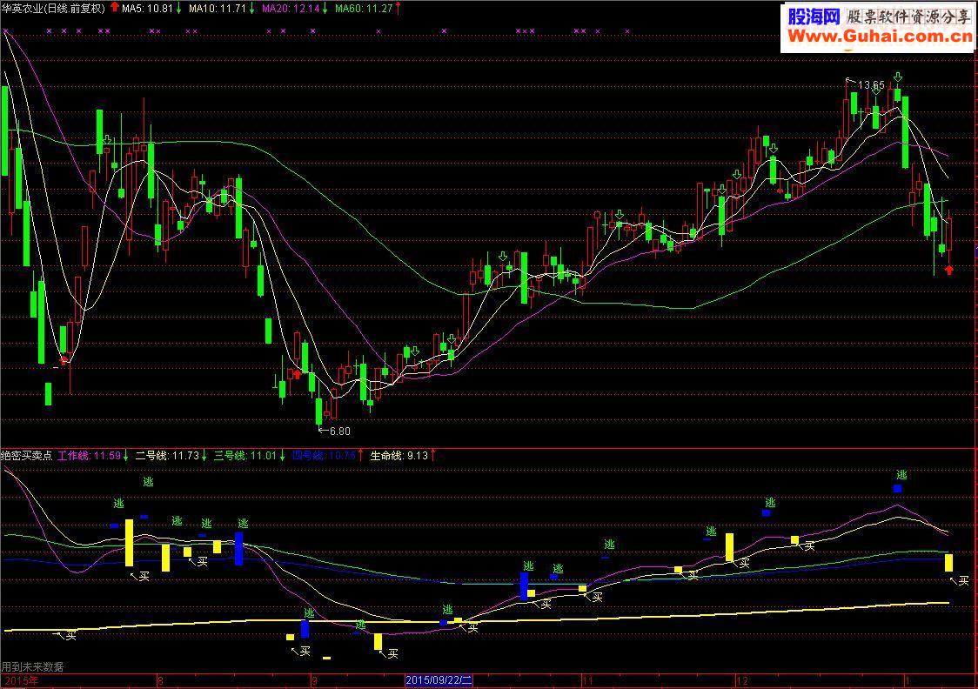Click the 买 signal beside the last yellow bar
Image resolution: width=978 pixels, height=689 pixels.
click(964, 580)
